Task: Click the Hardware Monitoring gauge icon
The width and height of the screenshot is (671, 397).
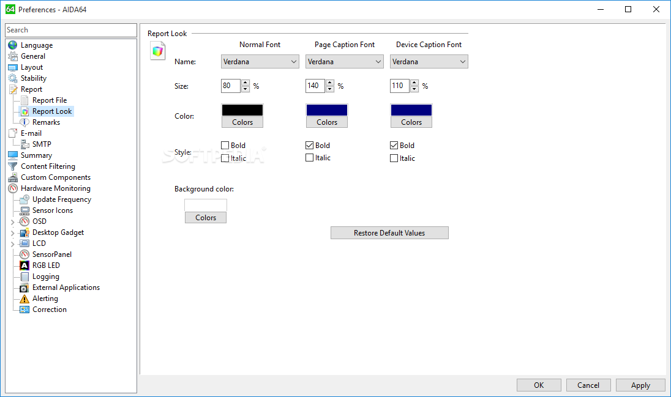Action: pos(13,188)
